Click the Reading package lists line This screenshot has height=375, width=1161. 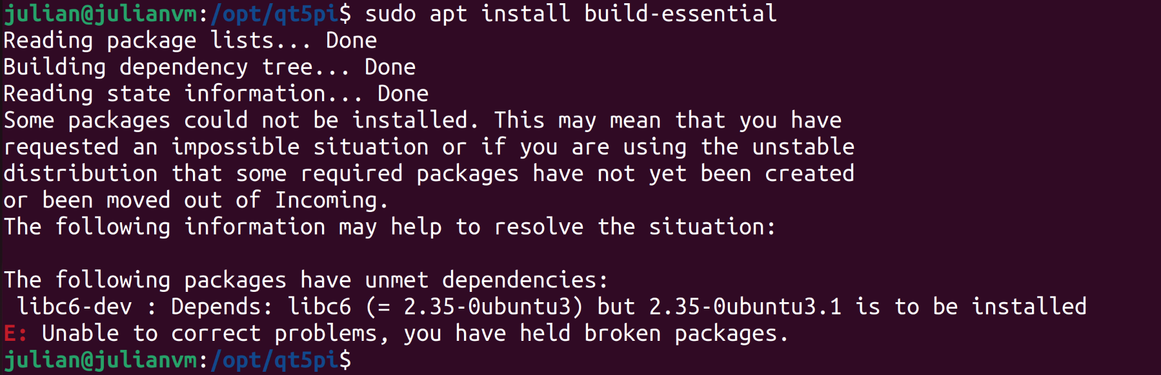click(x=190, y=41)
